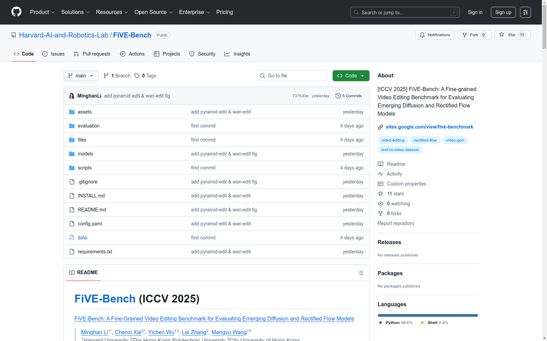Click the assets folder icon
547x341 pixels.
72,112
